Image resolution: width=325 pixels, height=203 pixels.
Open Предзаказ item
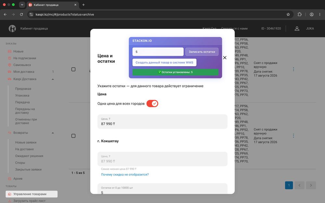pyautogui.click(x=23, y=89)
